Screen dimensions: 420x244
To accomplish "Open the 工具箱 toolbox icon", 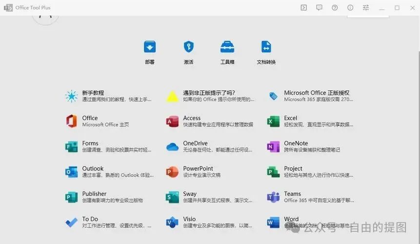I will tap(227, 47).
